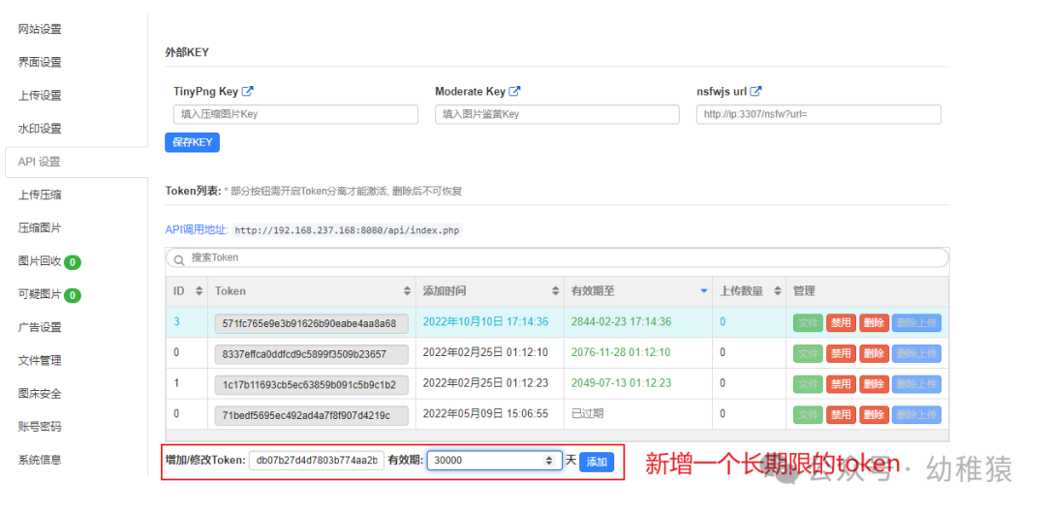Click the 增加/修改Token input field
The width and height of the screenshot is (1046, 511).
pos(317,461)
